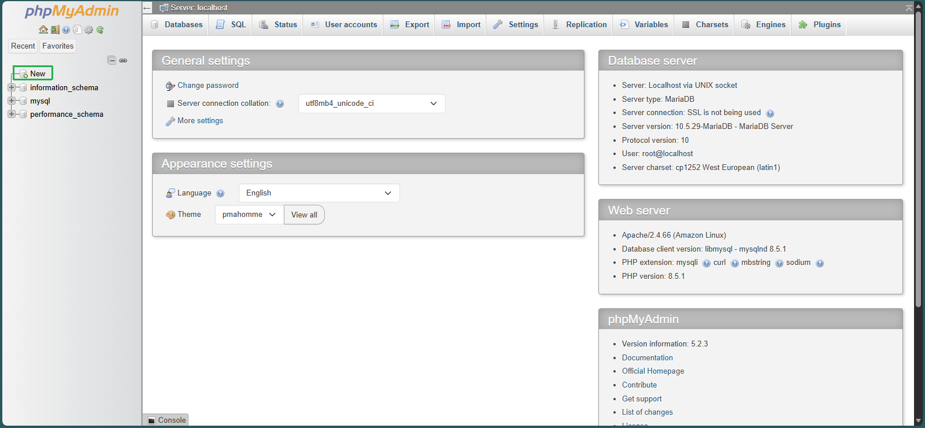Select the performance_schema database name
This screenshot has width=925, height=428.
coord(67,115)
